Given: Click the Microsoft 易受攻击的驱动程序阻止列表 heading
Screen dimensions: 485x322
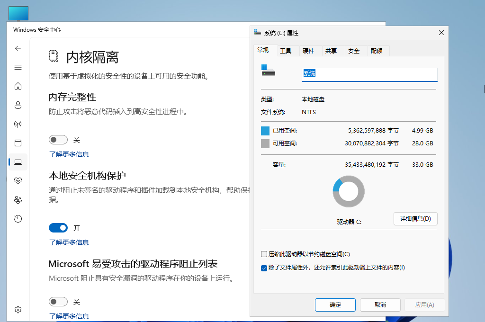Looking at the screenshot, I should [133, 264].
